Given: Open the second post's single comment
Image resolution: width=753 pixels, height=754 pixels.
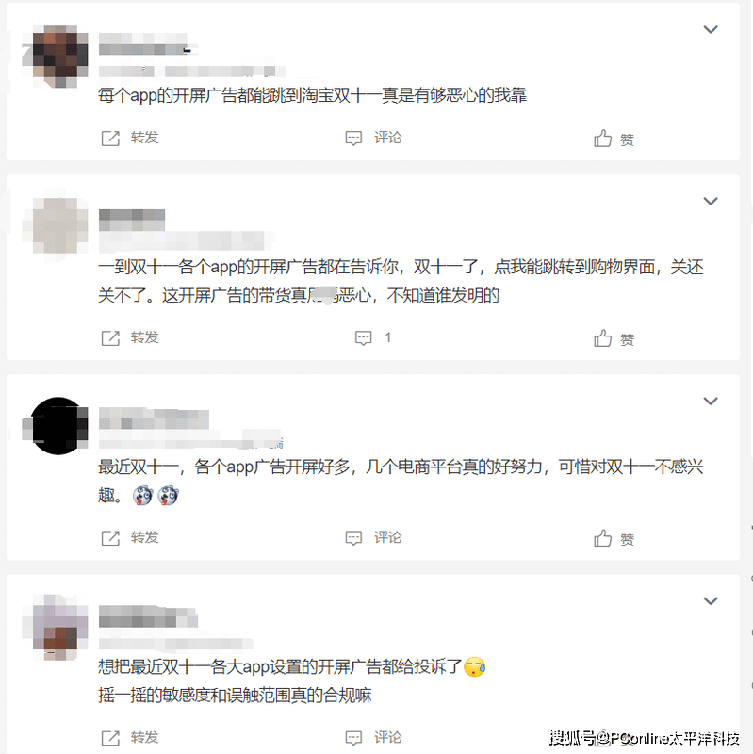Looking at the screenshot, I should pyautogui.click(x=363, y=338).
